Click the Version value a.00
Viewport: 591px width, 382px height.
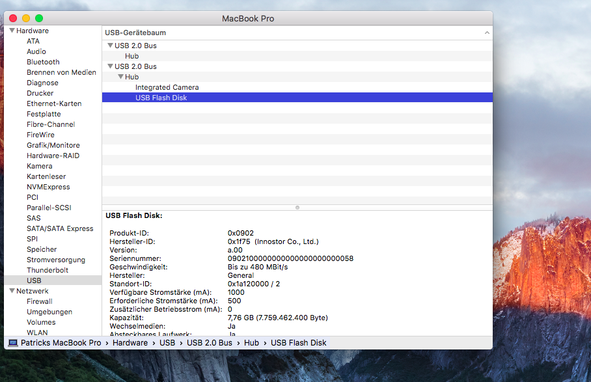pos(235,250)
